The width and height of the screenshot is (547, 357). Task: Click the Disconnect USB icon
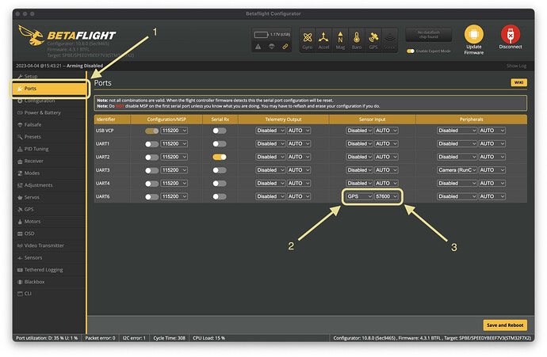point(511,34)
